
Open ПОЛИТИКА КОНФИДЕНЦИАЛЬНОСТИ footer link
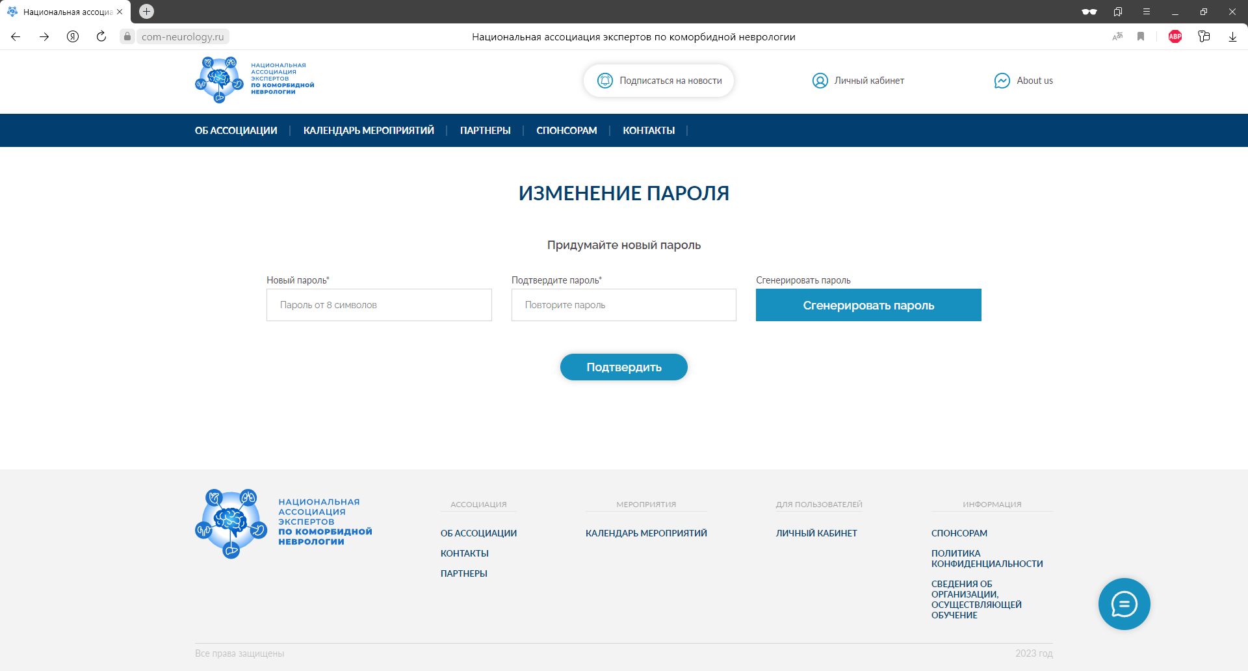[987, 559]
